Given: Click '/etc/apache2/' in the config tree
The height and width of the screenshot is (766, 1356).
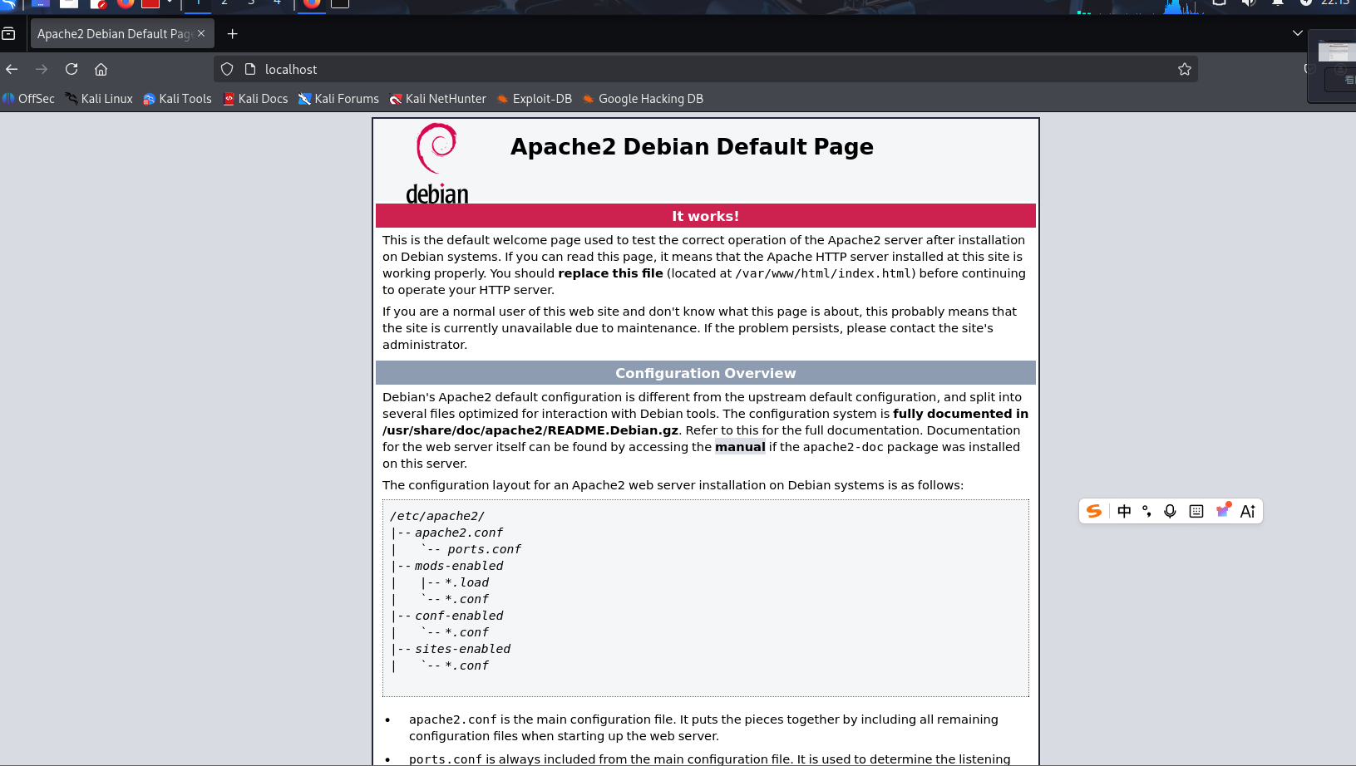Looking at the screenshot, I should click(437, 516).
